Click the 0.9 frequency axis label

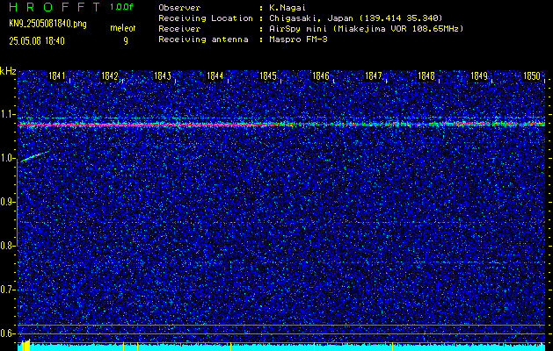point(8,202)
